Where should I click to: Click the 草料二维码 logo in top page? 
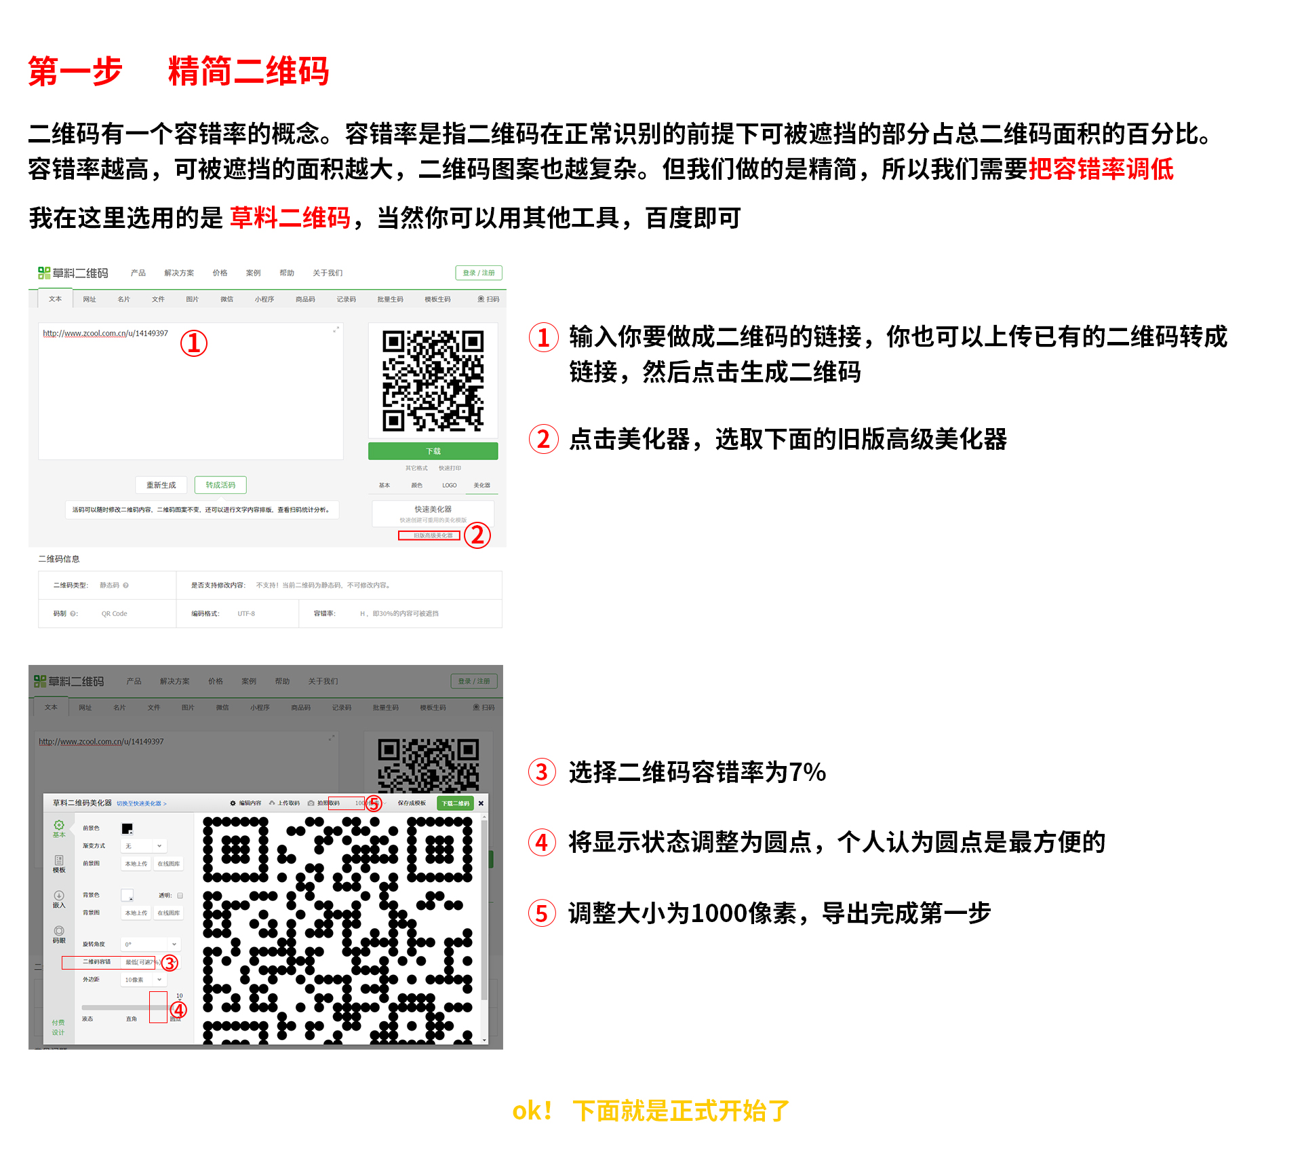click(73, 273)
